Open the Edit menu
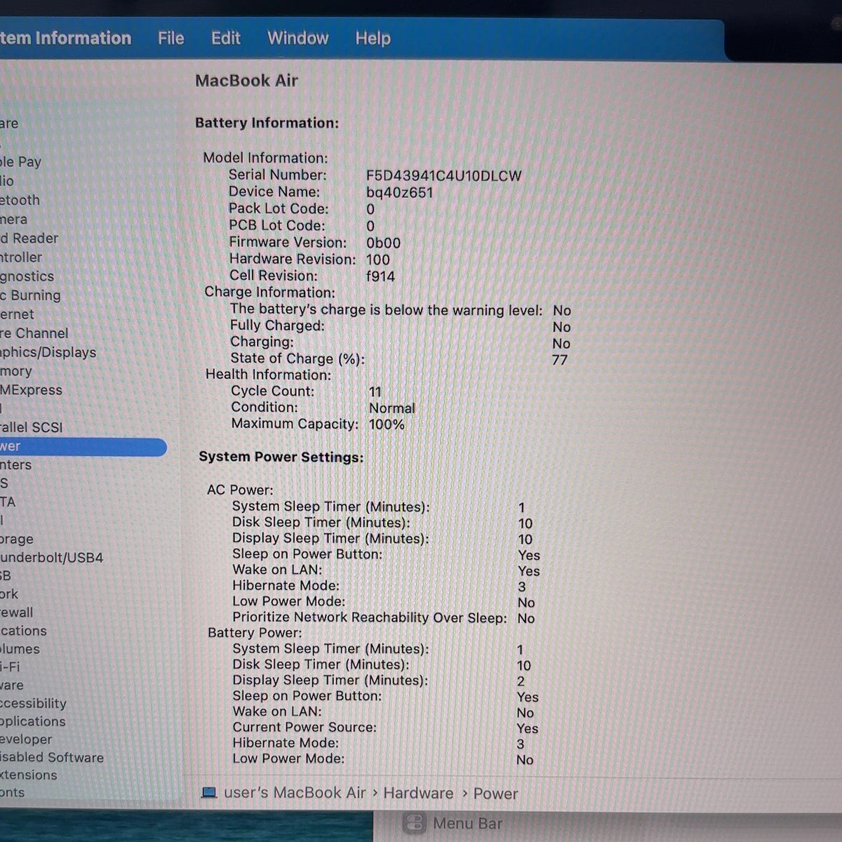Viewport: 842px width, 842px height. point(226,38)
